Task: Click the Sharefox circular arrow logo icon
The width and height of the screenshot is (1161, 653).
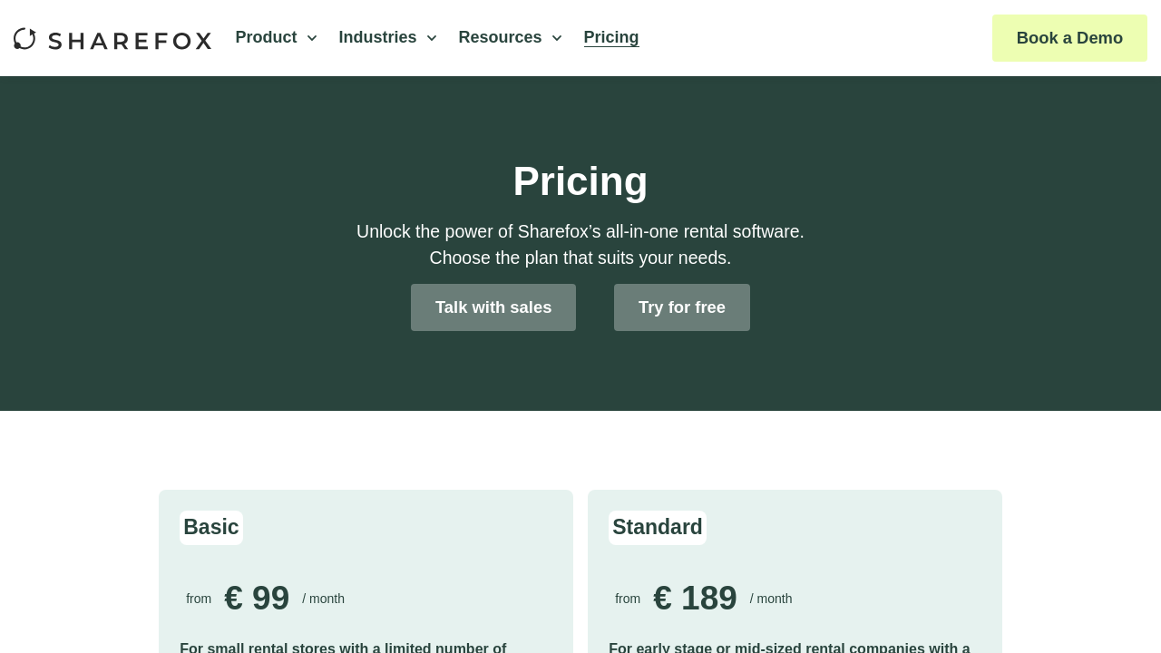Action: pyautogui.click(x=25, y=39)
